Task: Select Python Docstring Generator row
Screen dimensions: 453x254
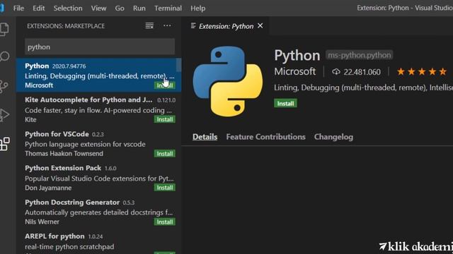Action: coord(98,212)
